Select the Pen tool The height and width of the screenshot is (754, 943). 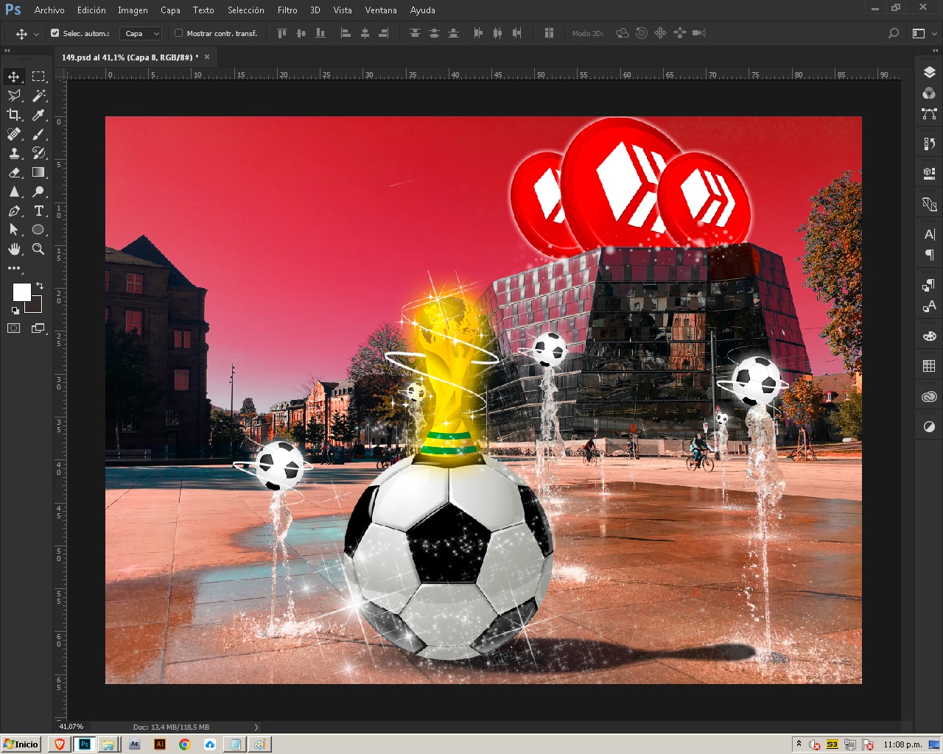tap(14, 211)
